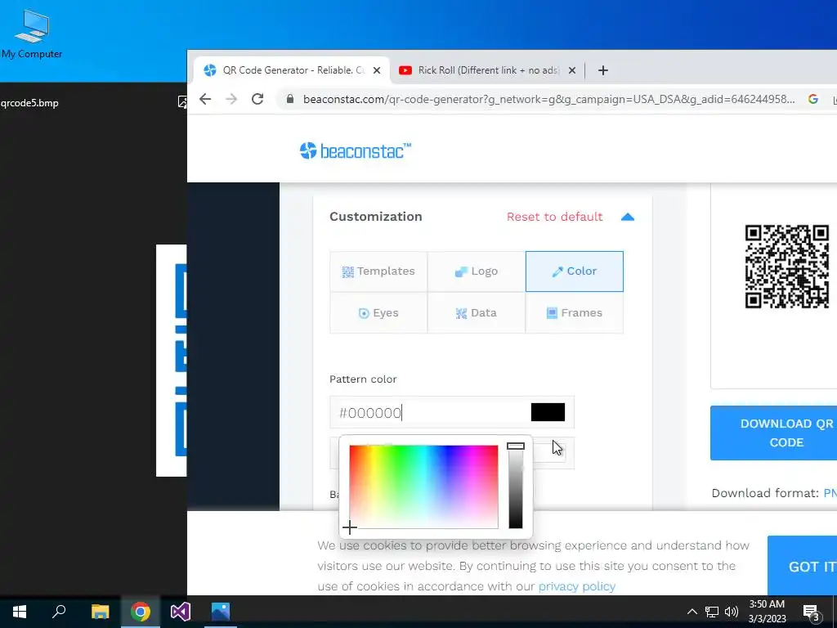Click the Chrome taskbar icon
837x628 pixels.
pyautogui.click(x=141, y=612)
